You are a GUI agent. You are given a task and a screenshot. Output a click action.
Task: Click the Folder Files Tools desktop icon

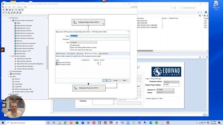tap(216, 6)
